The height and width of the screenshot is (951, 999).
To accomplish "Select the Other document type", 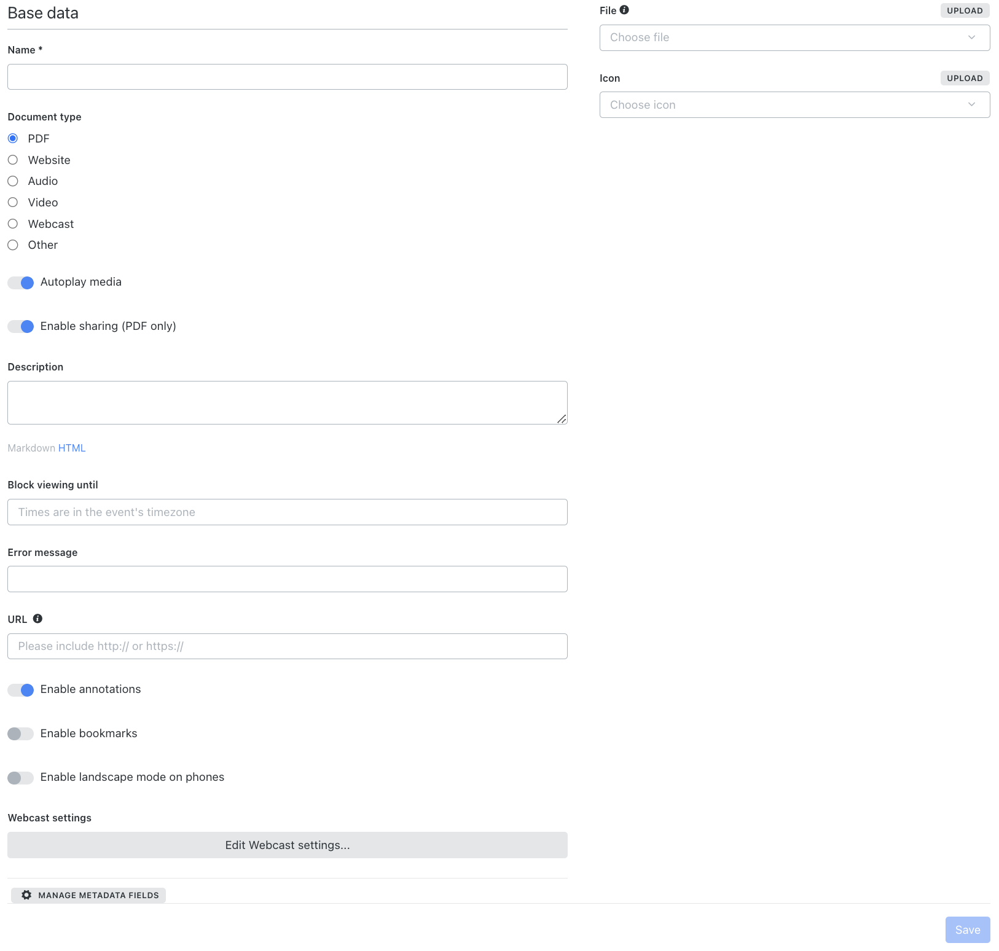I will coord(13,245).
